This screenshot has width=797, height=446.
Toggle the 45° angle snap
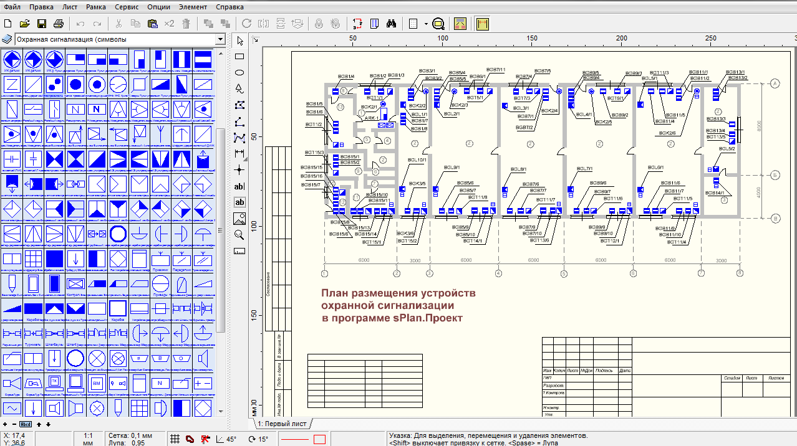[x=226, y=439]
